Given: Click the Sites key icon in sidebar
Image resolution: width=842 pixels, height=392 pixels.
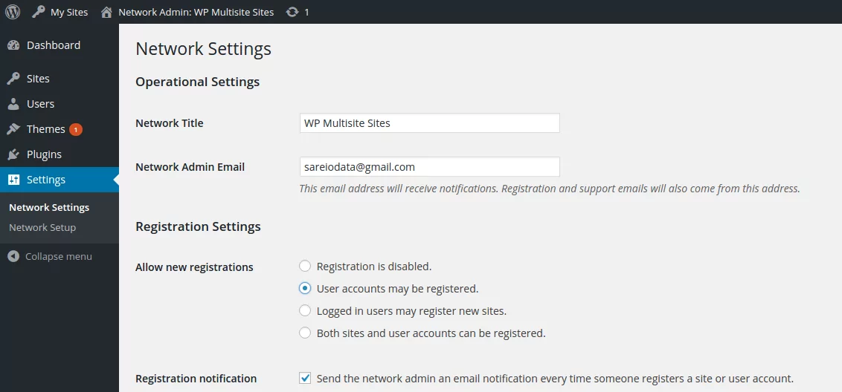Looking at the screenshot, I should pos(13,79).
